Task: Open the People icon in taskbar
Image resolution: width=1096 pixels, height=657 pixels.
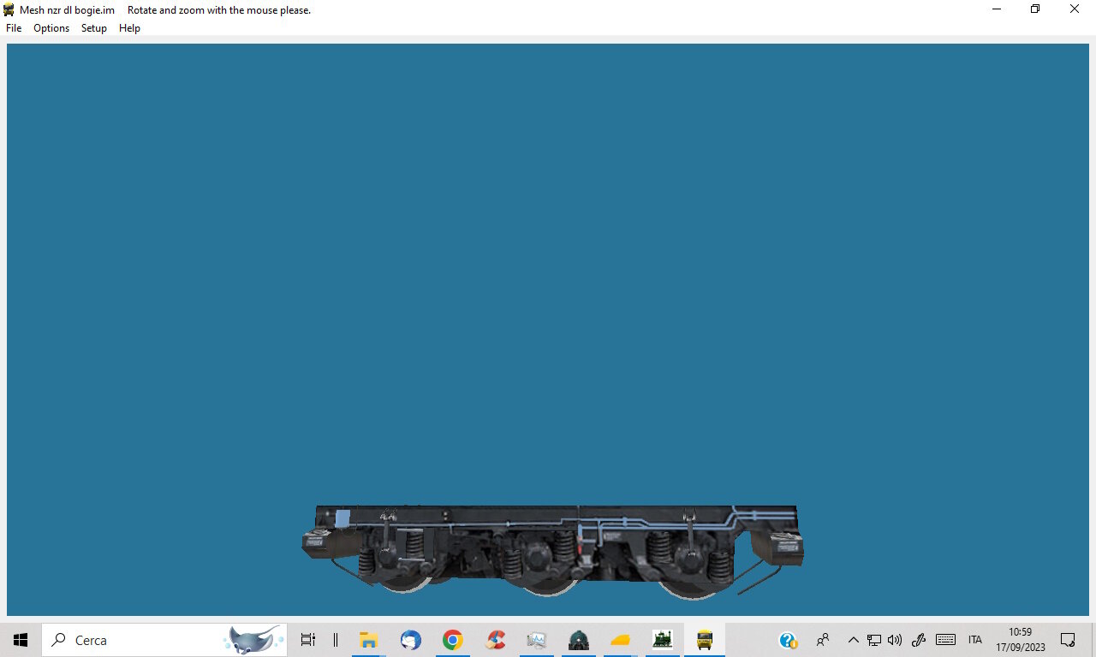Action: click(823, 640)
